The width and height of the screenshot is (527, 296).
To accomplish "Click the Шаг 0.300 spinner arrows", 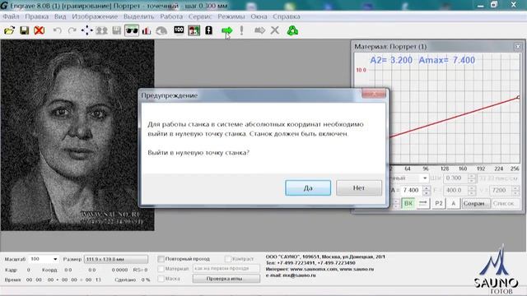I will click(472, 178).
